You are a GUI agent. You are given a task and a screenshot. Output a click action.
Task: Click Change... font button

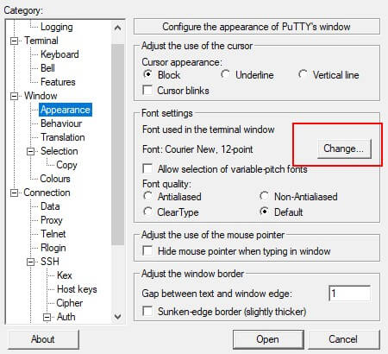(x=344, y=149)
